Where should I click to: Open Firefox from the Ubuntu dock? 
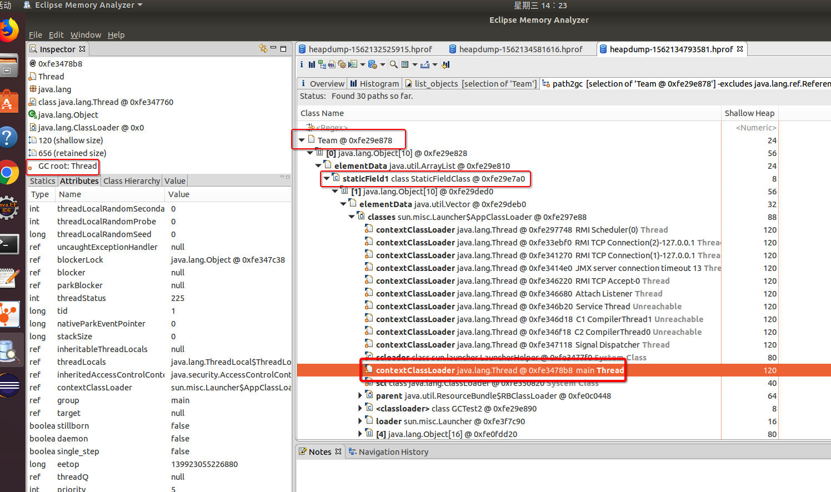pyautogui.click(x=9, y=30)
